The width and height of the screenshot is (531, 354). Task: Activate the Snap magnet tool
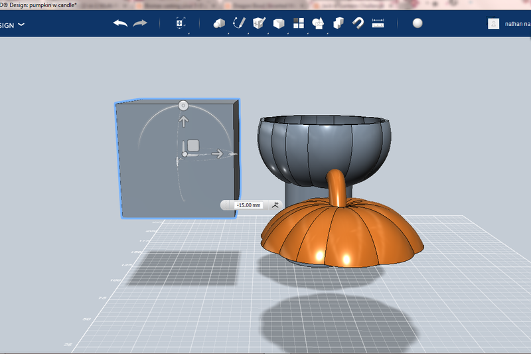[x=358, y=23]
